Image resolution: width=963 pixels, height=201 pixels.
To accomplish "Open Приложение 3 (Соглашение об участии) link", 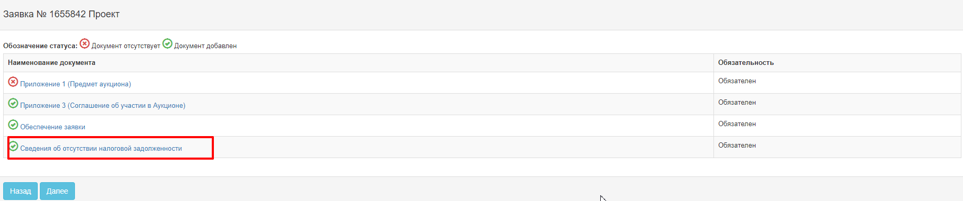I will click(x=103, y=106).
